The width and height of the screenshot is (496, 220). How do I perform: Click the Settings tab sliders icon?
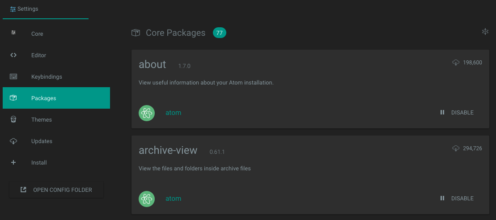[x=13, y=9]
